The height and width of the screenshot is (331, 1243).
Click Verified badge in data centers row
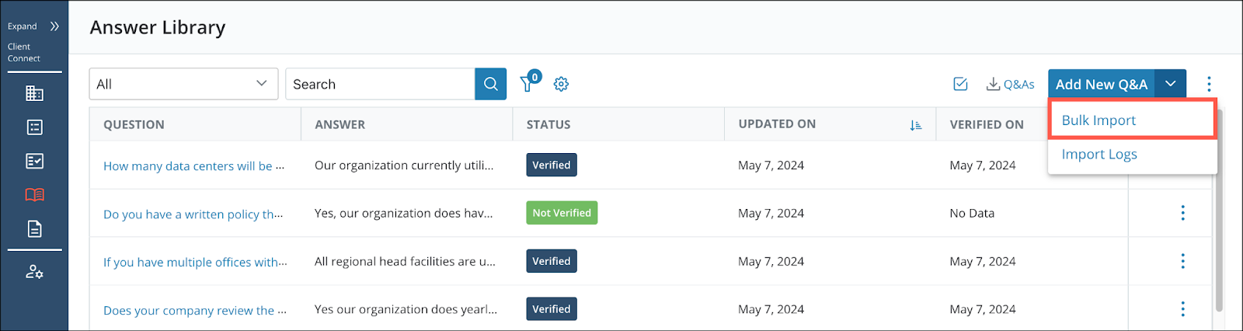[x=552, y=165]
